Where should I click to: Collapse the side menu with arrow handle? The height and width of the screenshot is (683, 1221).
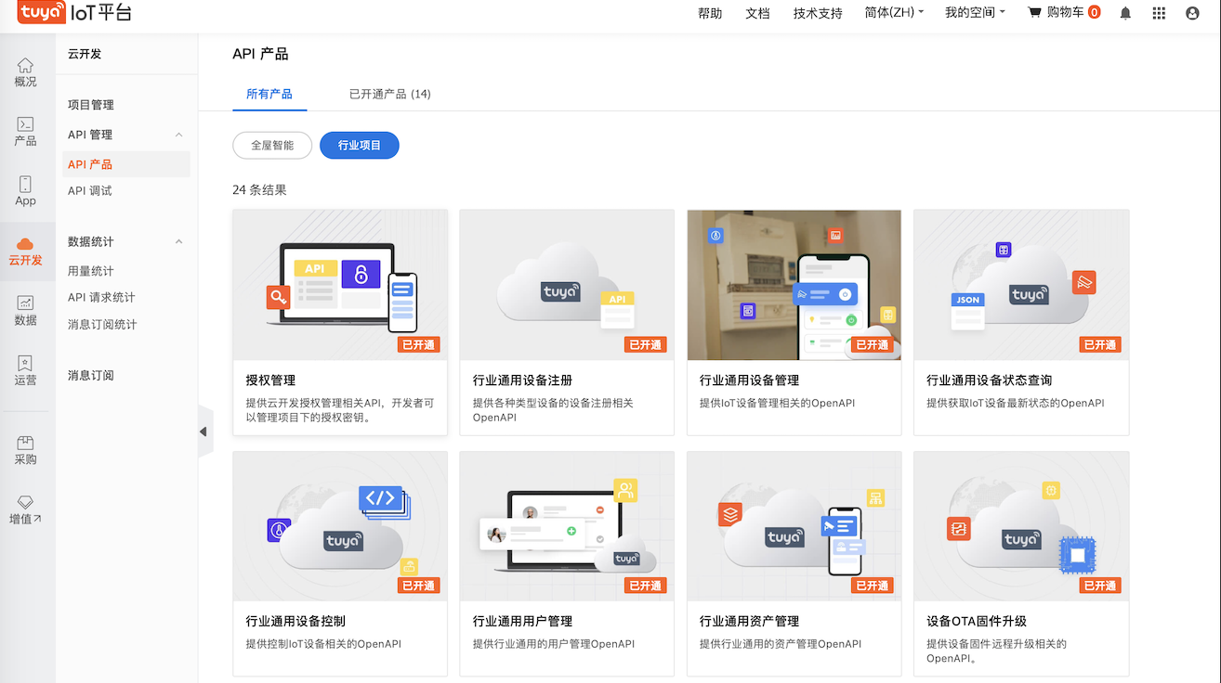coord(203,432)
